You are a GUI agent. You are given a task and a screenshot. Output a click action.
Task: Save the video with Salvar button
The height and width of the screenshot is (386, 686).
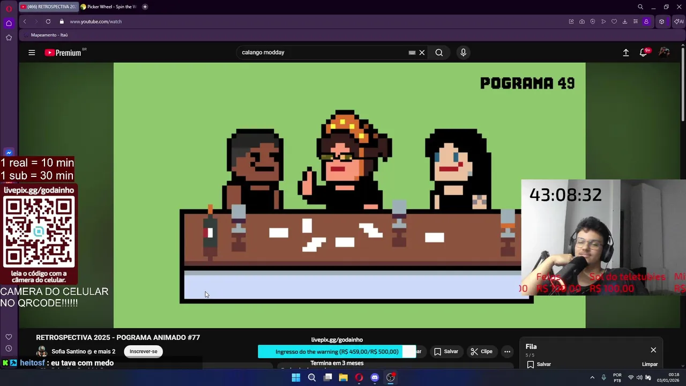[x=446, y=352]
